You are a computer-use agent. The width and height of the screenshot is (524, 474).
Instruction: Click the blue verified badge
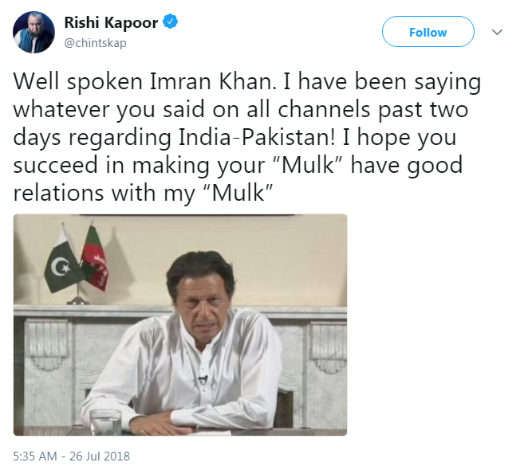click(x=169, y=23)
